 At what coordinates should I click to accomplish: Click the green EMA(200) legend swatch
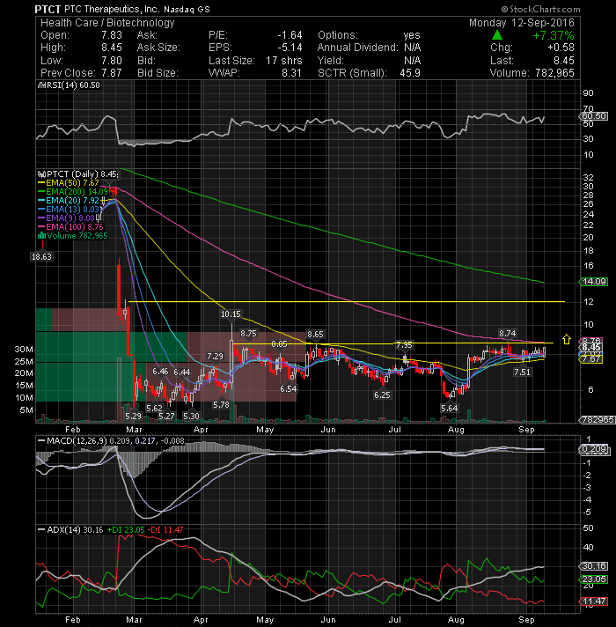point(41,192)
